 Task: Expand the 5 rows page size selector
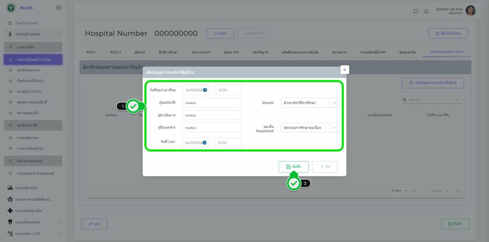click(x=399, y=191)
